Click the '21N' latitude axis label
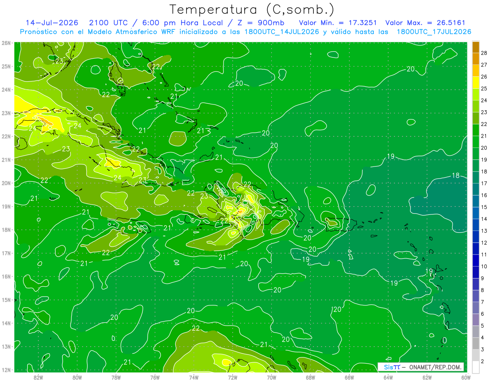Screen dimensions: 495x383 (5, 159)
